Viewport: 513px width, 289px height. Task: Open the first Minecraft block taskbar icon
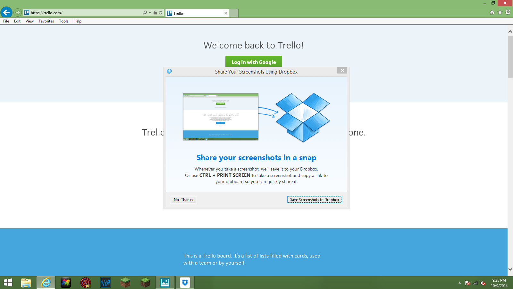pyautogui.click(x=125, y=283)
